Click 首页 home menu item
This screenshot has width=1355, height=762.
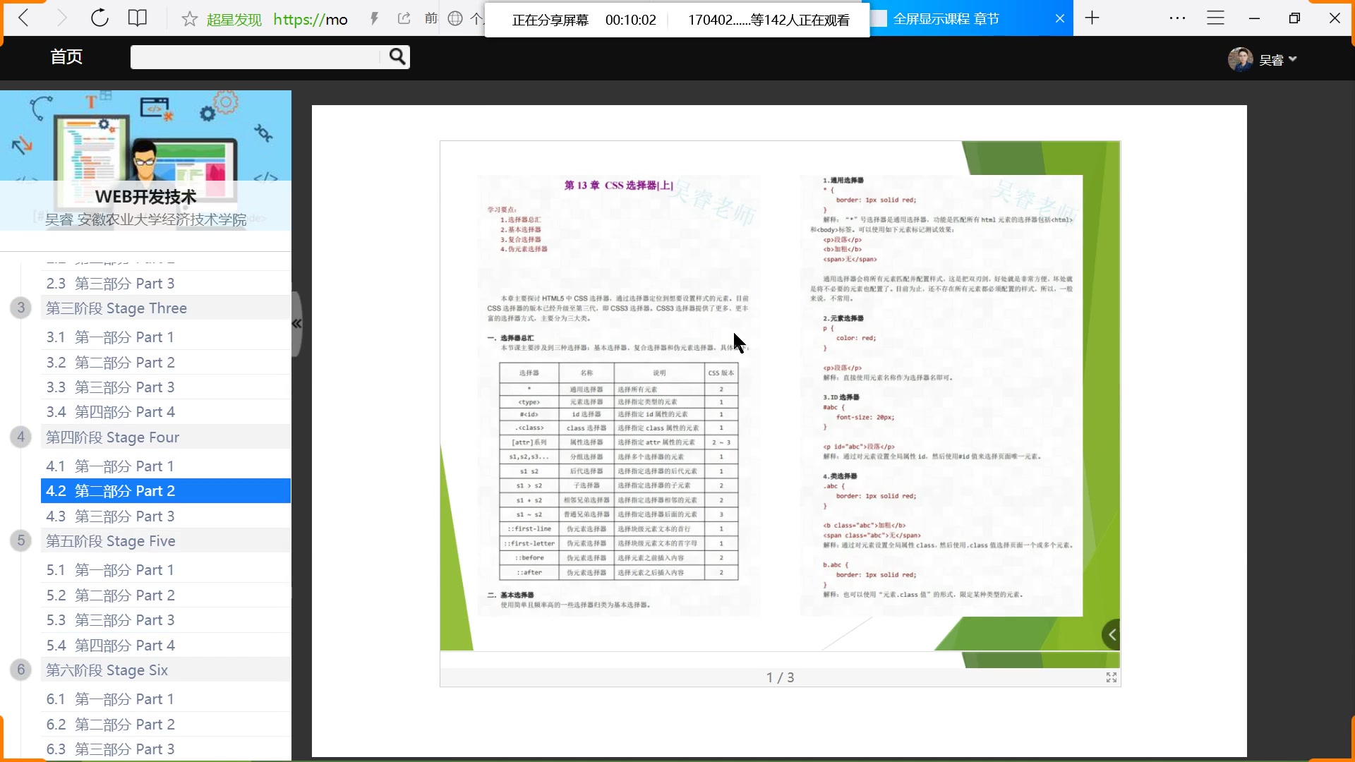pyautogui.click(x=66, y=56)
